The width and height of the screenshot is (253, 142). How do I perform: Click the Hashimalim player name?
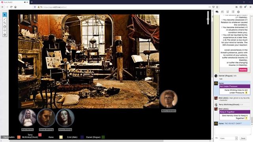pyautogui.click(x=9, y=137)
